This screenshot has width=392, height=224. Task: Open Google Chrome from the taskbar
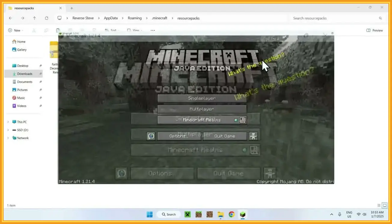(x=231, y=214)
